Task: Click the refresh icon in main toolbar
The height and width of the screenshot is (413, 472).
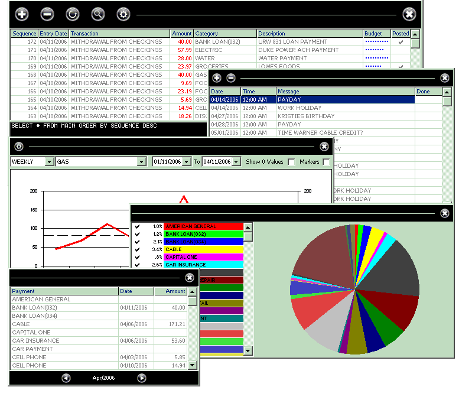Action: 72,14
